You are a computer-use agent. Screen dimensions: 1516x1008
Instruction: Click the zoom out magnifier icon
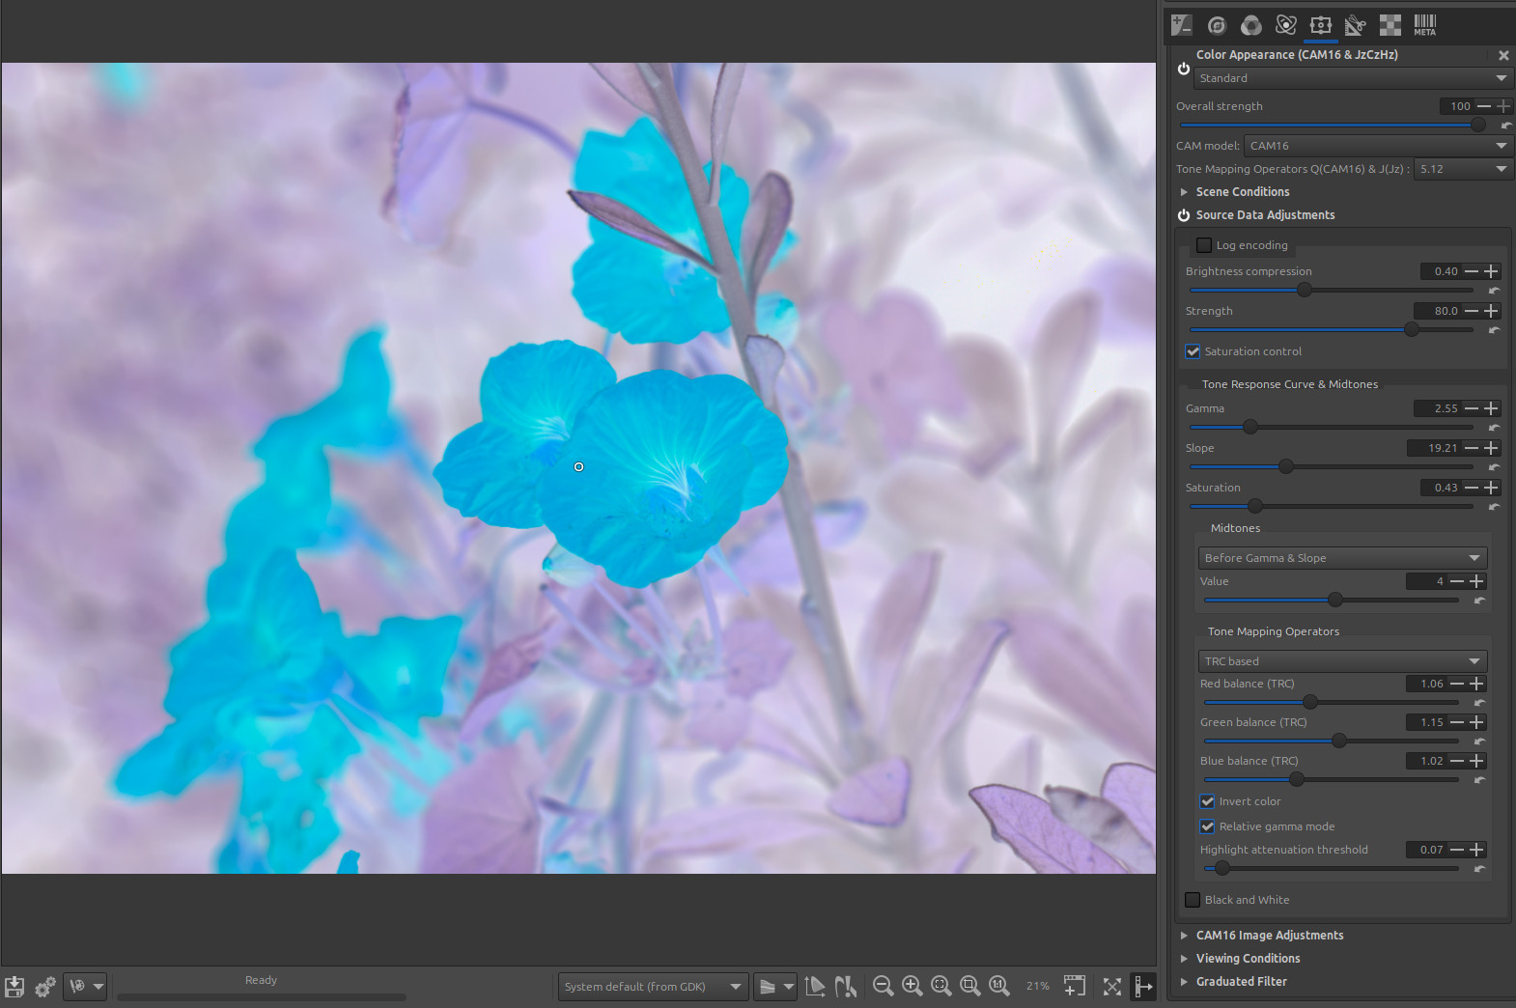pyautogui.click(x=883, y=986)
